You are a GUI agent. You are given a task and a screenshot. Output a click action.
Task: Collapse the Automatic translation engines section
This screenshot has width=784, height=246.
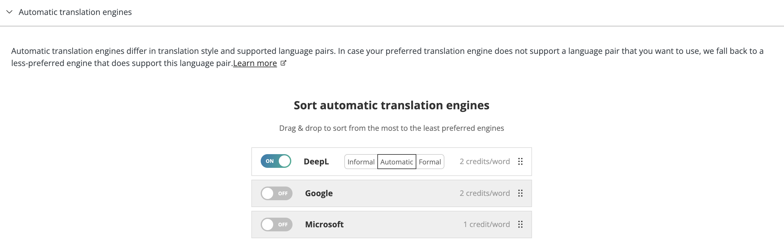click(9, 12)
